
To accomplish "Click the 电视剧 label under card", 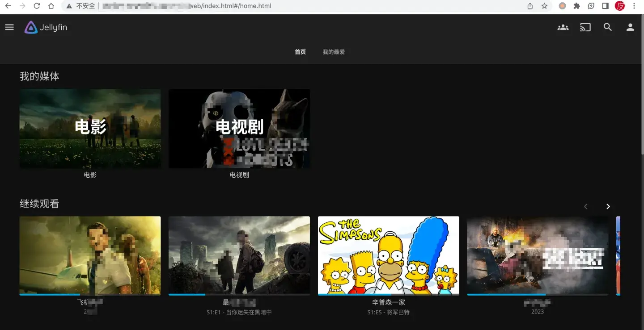I will coord(239,175).
